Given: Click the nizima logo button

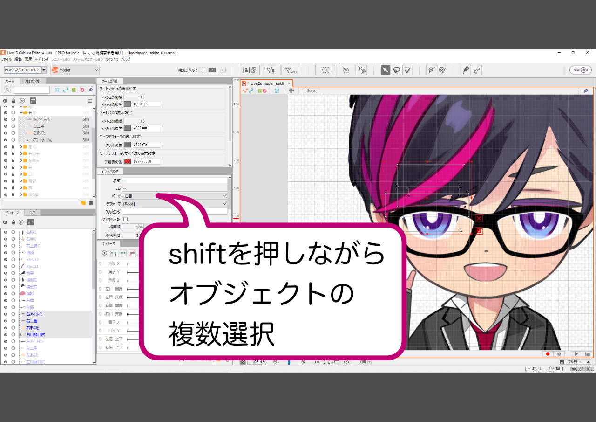Looking at the screenshot, I should click(x=581, y=70).
